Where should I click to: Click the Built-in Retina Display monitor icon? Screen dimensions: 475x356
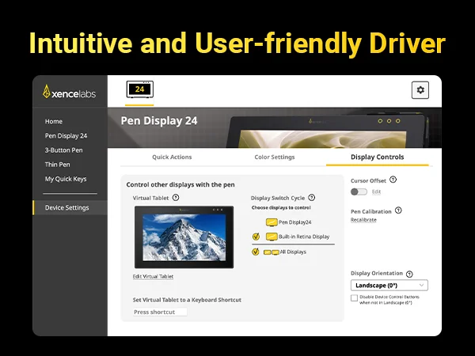[272, 237]
